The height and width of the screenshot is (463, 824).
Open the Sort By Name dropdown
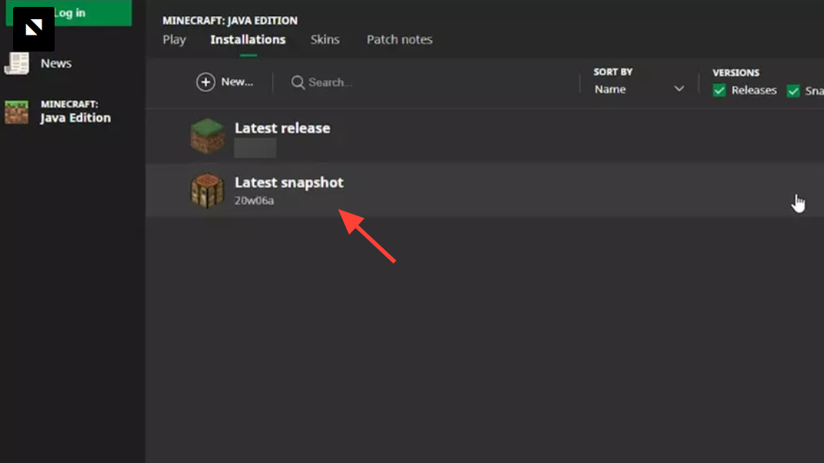tap(639, 89)
